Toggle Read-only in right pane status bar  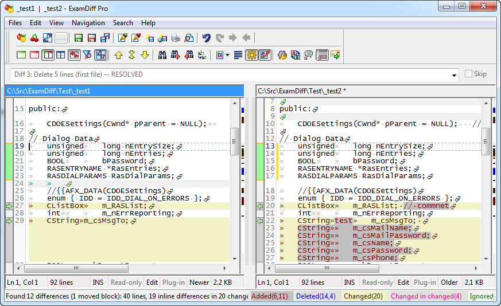point(378,283)
